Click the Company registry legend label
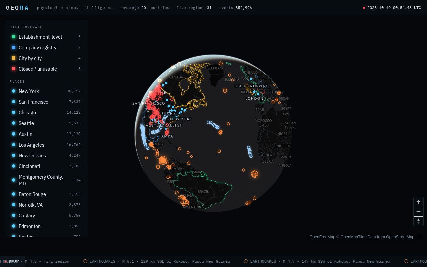Screen dimensions: 427x267 (37, 47)
